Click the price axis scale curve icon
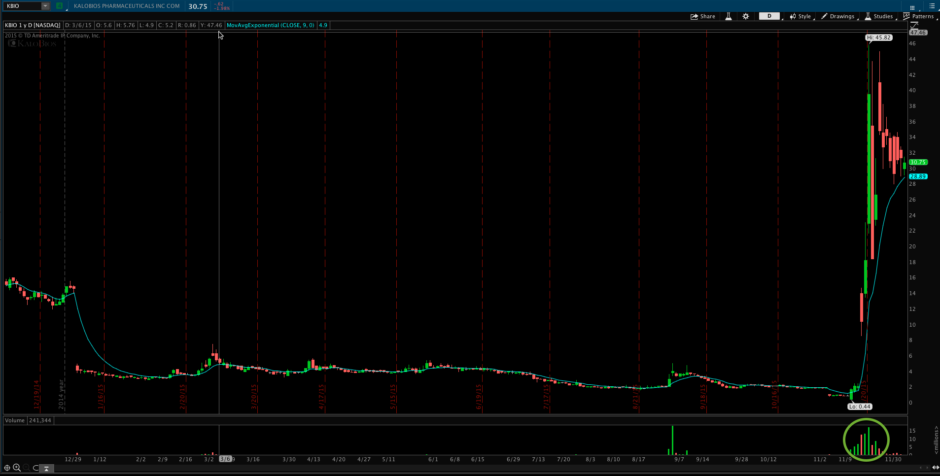 [x=913, y=25]
